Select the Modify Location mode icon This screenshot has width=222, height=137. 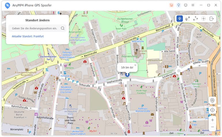pyautogui.click(x=180, y=19)
